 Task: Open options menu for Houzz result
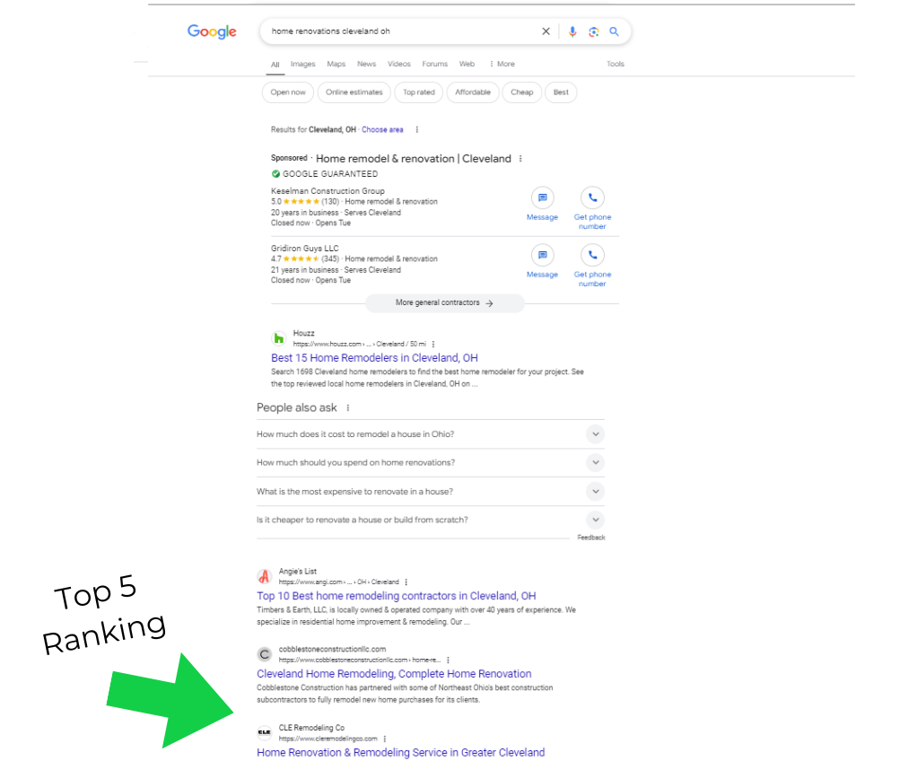433,344
